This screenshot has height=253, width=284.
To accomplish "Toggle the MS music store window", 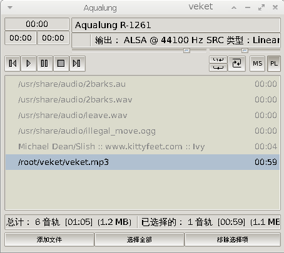I will pyautogui.click(x=258, y=64).
